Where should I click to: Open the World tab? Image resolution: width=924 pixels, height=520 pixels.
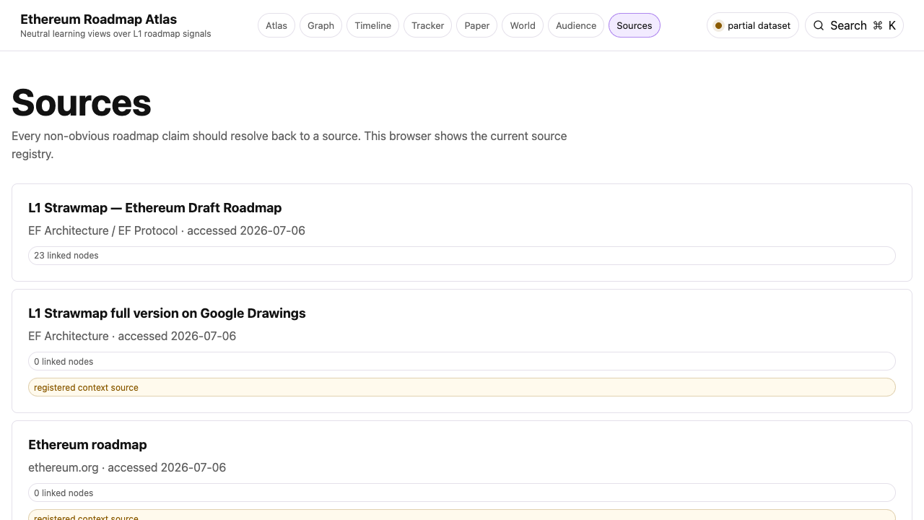(523, 25)
